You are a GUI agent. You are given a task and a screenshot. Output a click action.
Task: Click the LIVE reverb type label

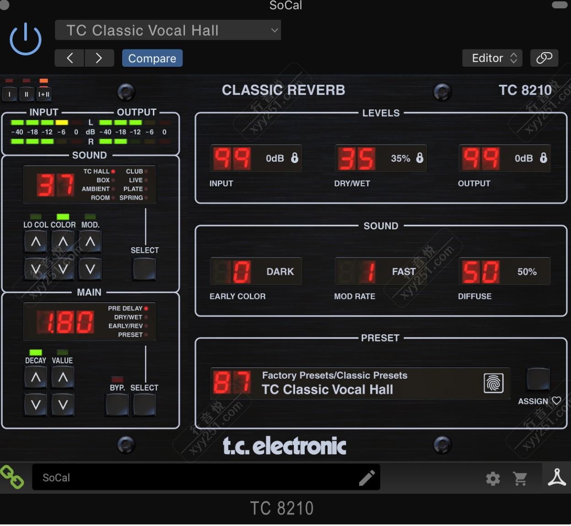[136, 180]
